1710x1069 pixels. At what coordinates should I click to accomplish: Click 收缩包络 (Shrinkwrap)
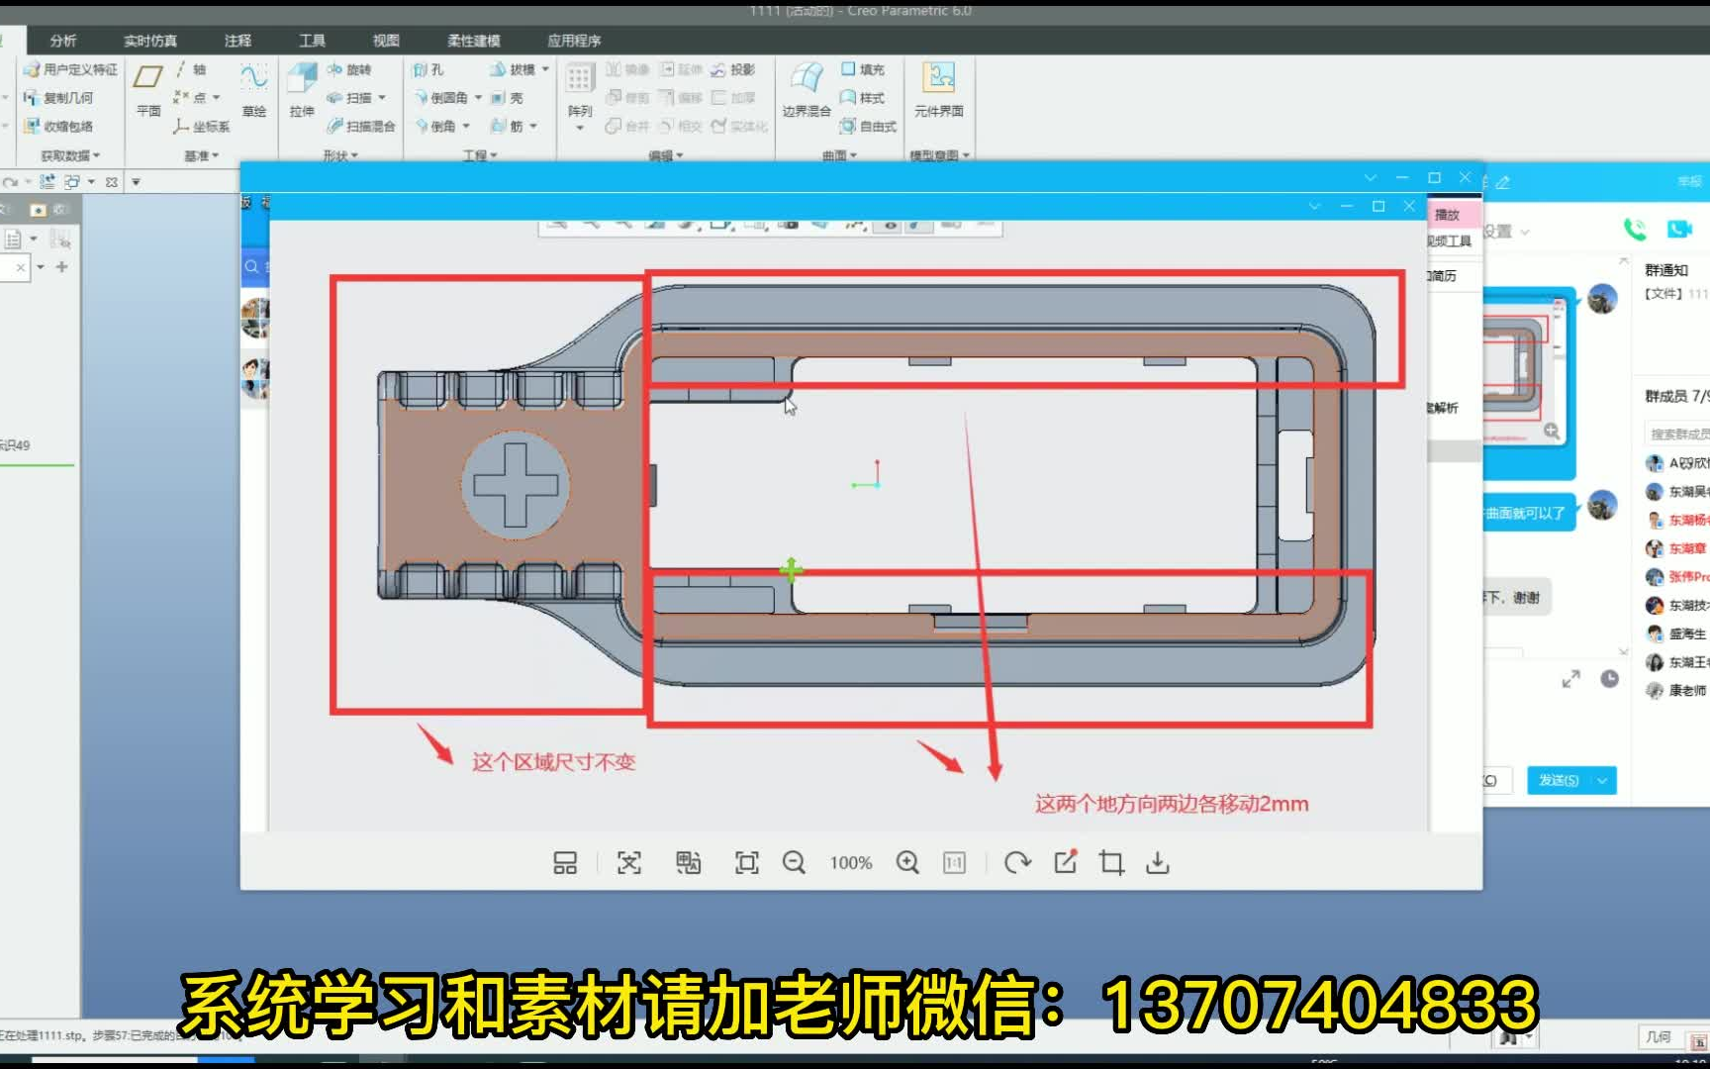coord(58,126)
